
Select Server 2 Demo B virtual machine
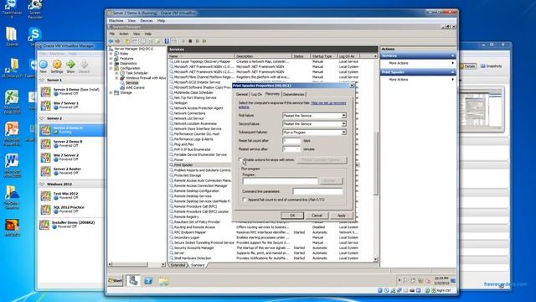pos(70,143)
